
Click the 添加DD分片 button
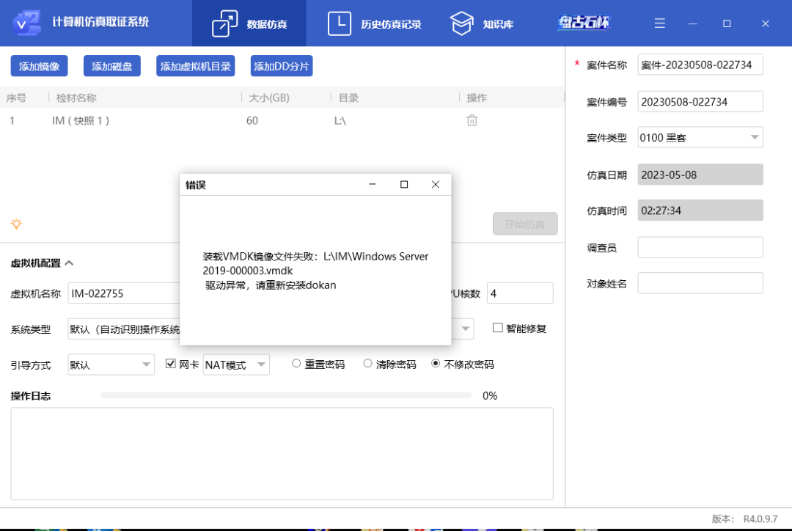[x=282, y=66]
